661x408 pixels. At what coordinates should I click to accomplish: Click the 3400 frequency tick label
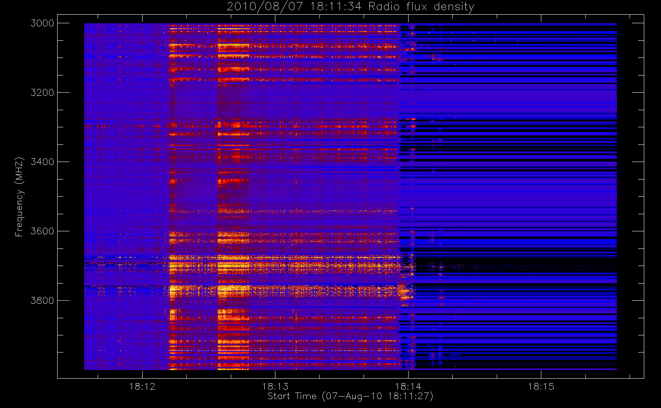[x=42, y=162]
